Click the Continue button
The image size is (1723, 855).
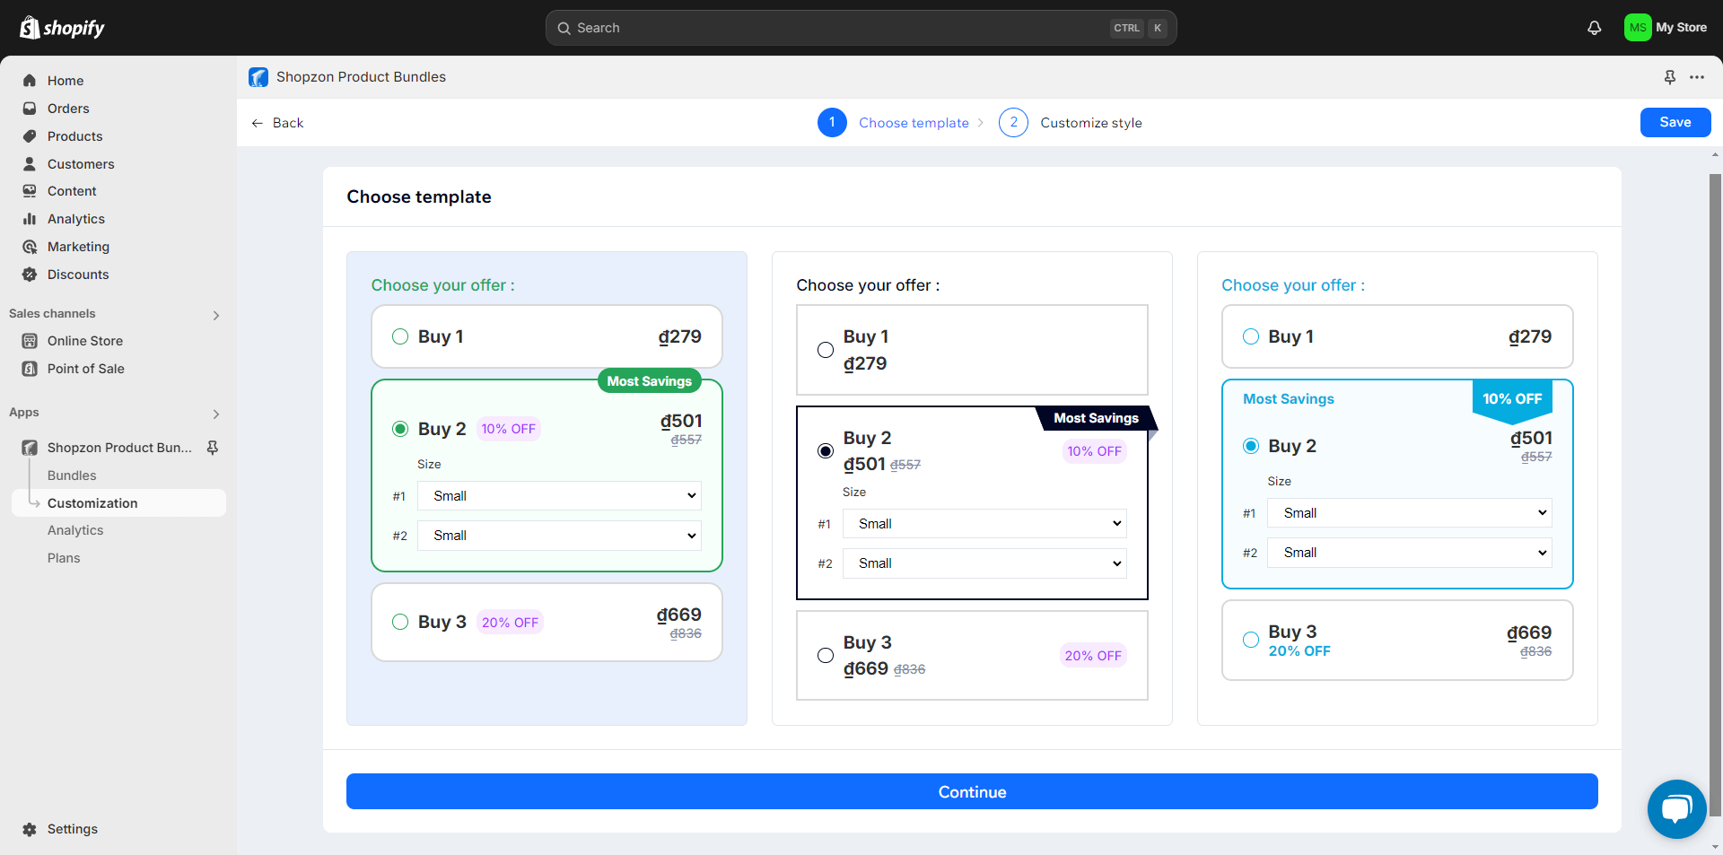[x=972, y=791]
